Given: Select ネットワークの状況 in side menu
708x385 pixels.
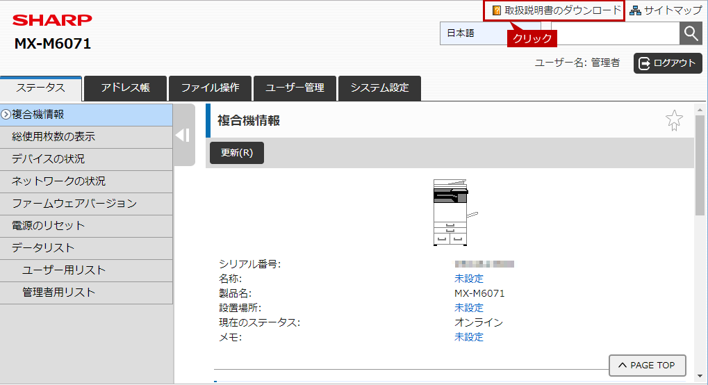Looking at the screenshot, I should point(86,181).
